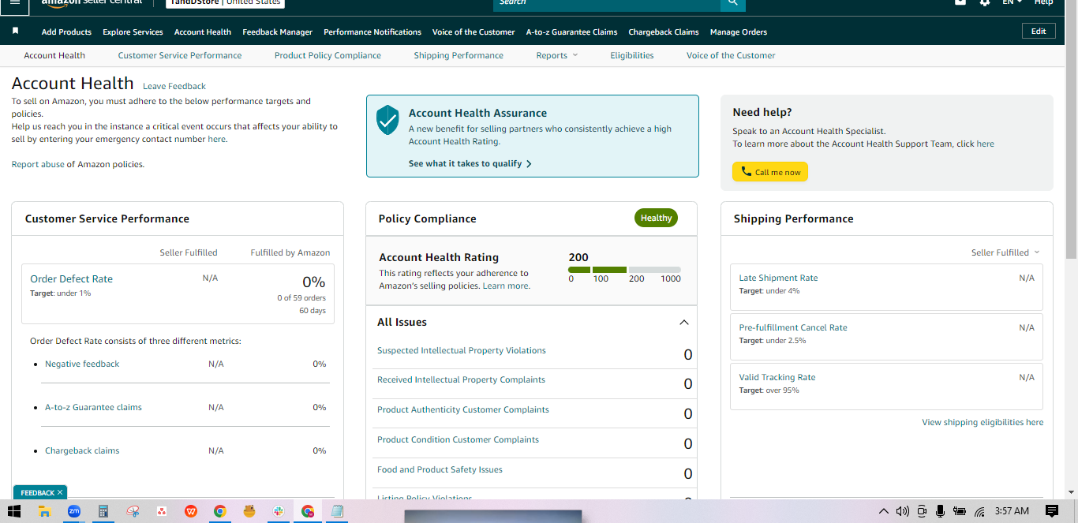
Task: Select the Shipping Performance tab
Action: (459, 55)
